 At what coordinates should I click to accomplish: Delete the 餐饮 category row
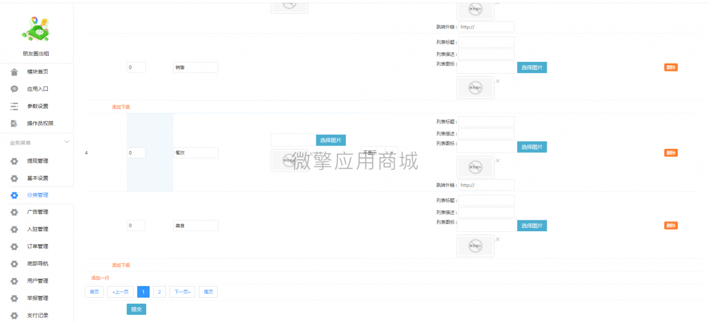pyautogui.click(x=671, y=153)
